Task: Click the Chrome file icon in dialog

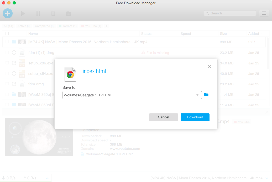Action: click(70, 74)
